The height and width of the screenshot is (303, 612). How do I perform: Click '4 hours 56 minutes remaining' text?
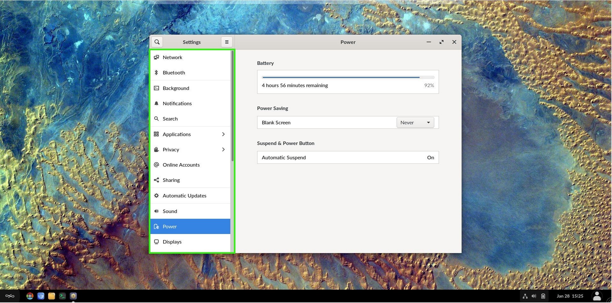[x=295, y=85]
